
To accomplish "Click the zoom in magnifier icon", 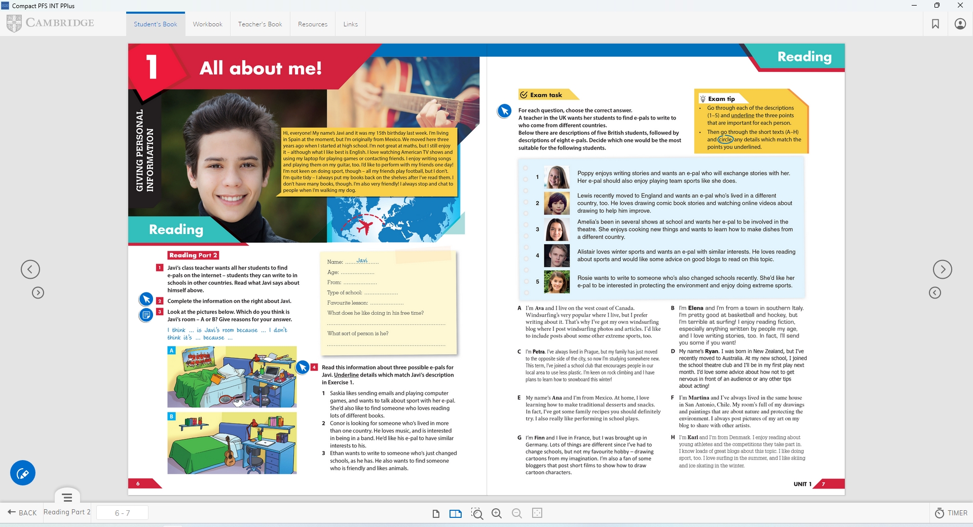I will pyautogui.click(x=497, y=513).
